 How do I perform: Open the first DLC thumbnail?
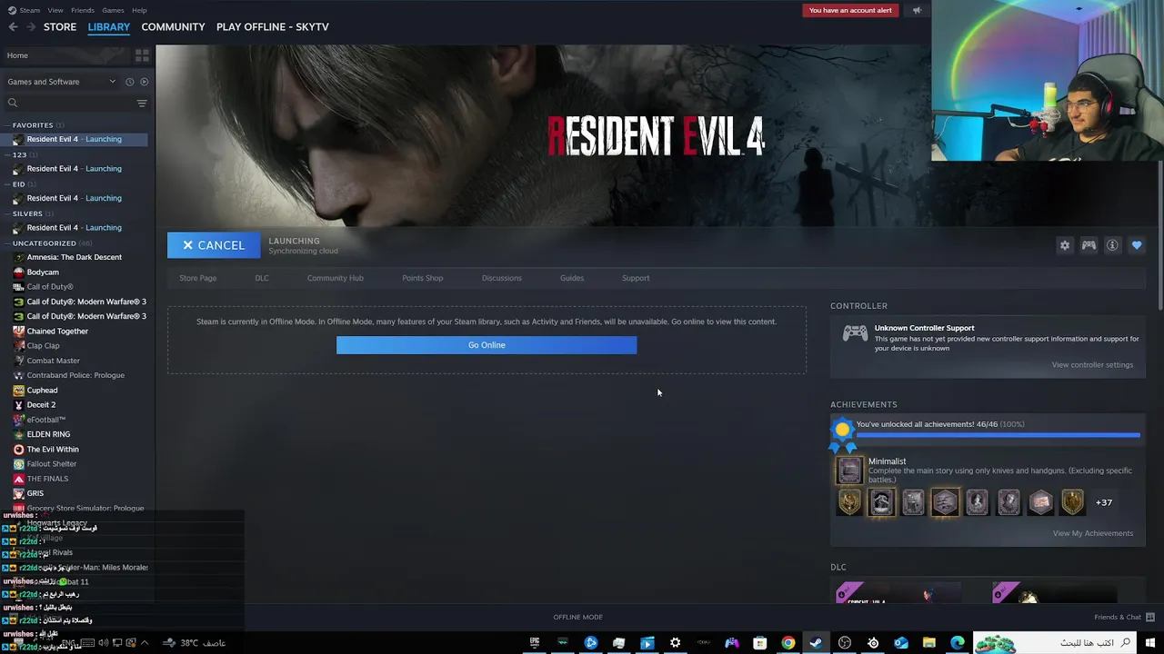click(899, 593)
